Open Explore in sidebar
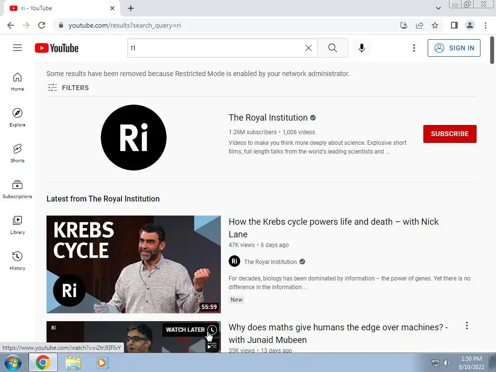This screenshot has height=372, width=496. (17, 118)
